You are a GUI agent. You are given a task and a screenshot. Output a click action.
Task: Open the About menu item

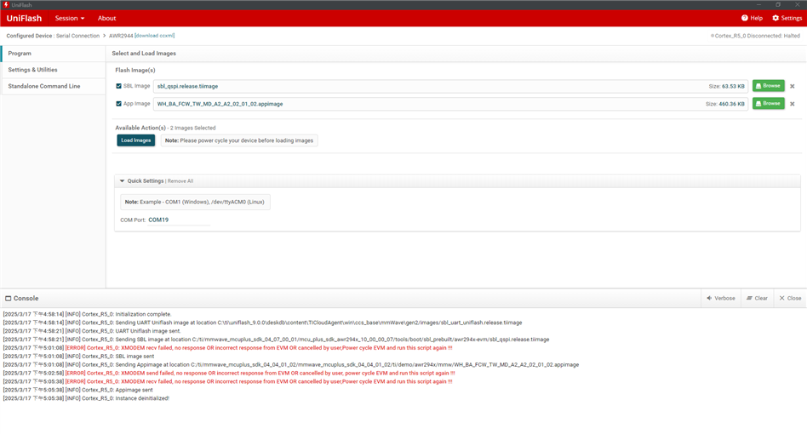pos(106,18)
